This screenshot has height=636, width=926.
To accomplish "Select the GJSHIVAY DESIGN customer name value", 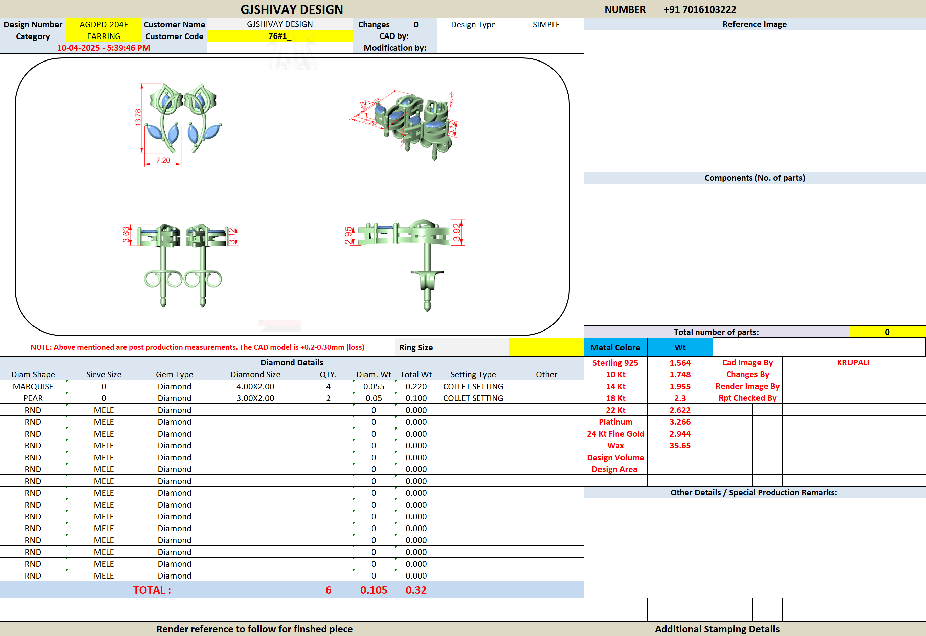I will click(x=280, y=24).
